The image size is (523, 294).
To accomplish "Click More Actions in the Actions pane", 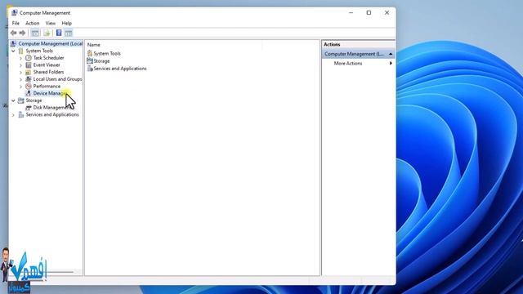I will [x=348, y=64].
